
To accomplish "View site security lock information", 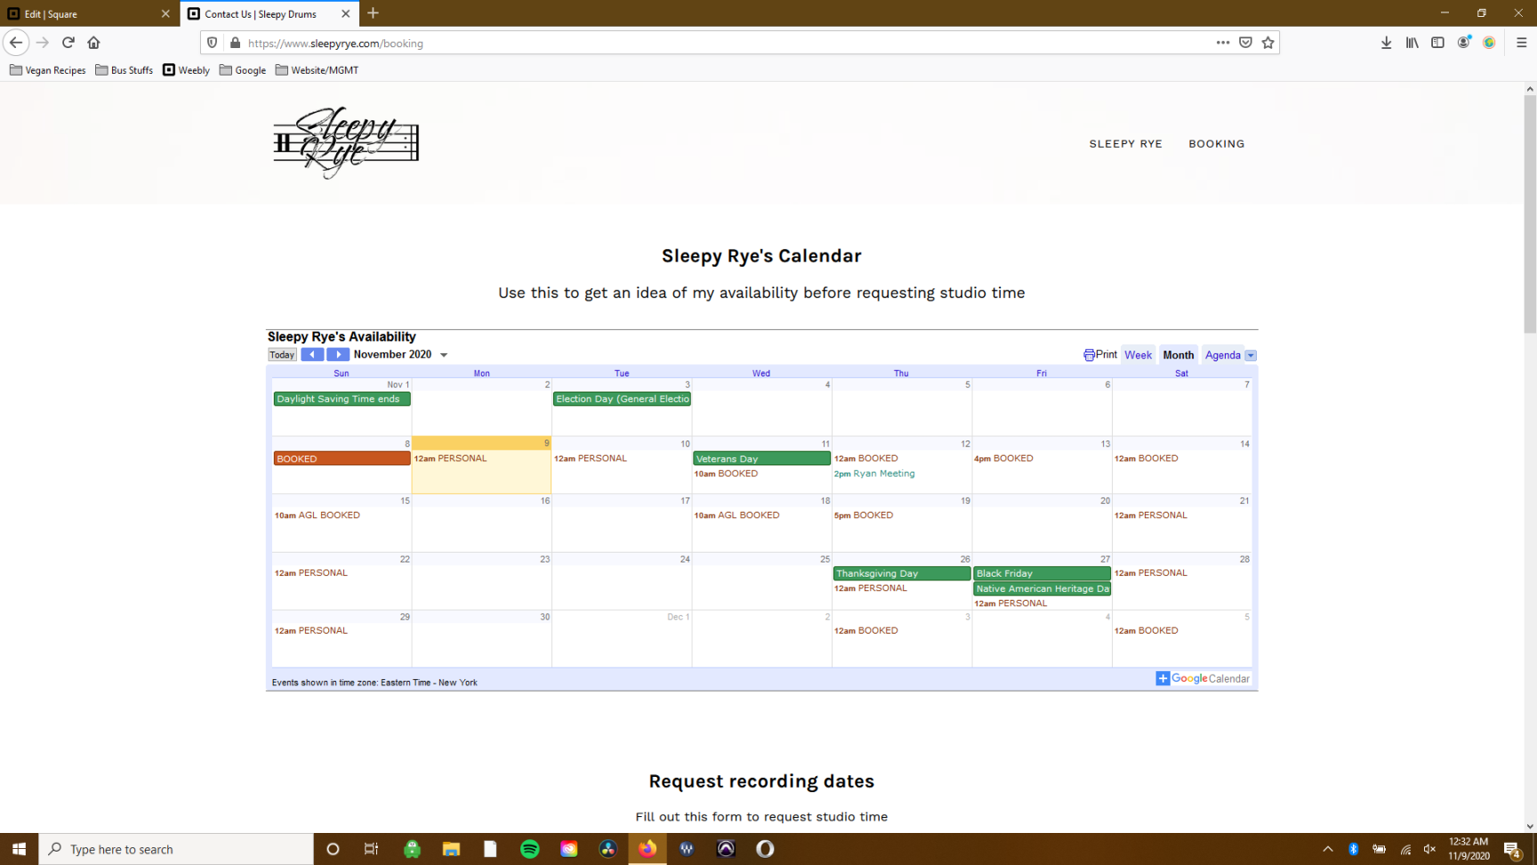I will click(x=235, y=43).
